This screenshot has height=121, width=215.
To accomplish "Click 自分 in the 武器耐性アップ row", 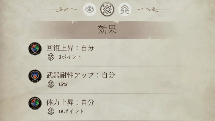I will tap(108, 75).
